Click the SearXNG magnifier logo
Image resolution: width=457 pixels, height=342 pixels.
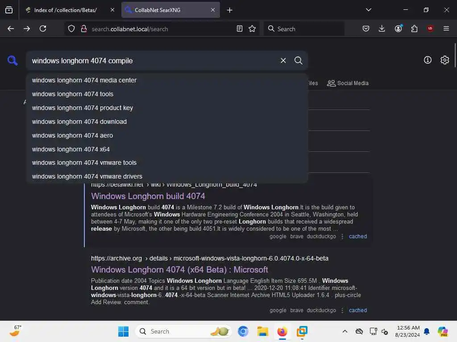click(x=12, y=61)
